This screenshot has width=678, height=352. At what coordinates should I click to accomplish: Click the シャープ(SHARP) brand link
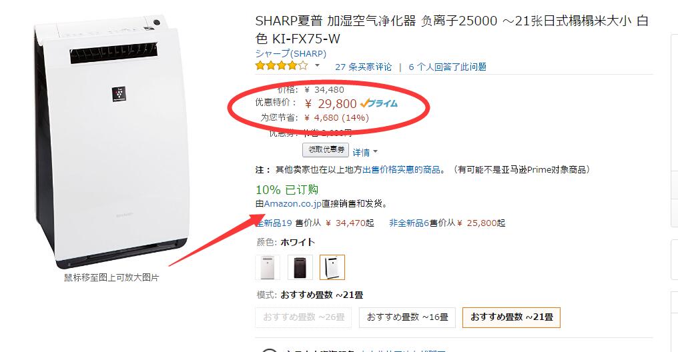click(291, 53)
